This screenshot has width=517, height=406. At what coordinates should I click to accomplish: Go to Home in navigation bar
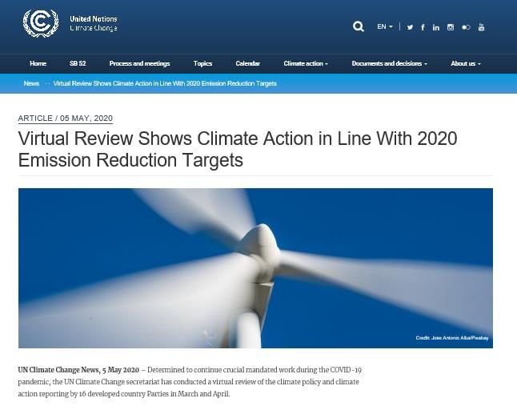click(x=38, y=63)
